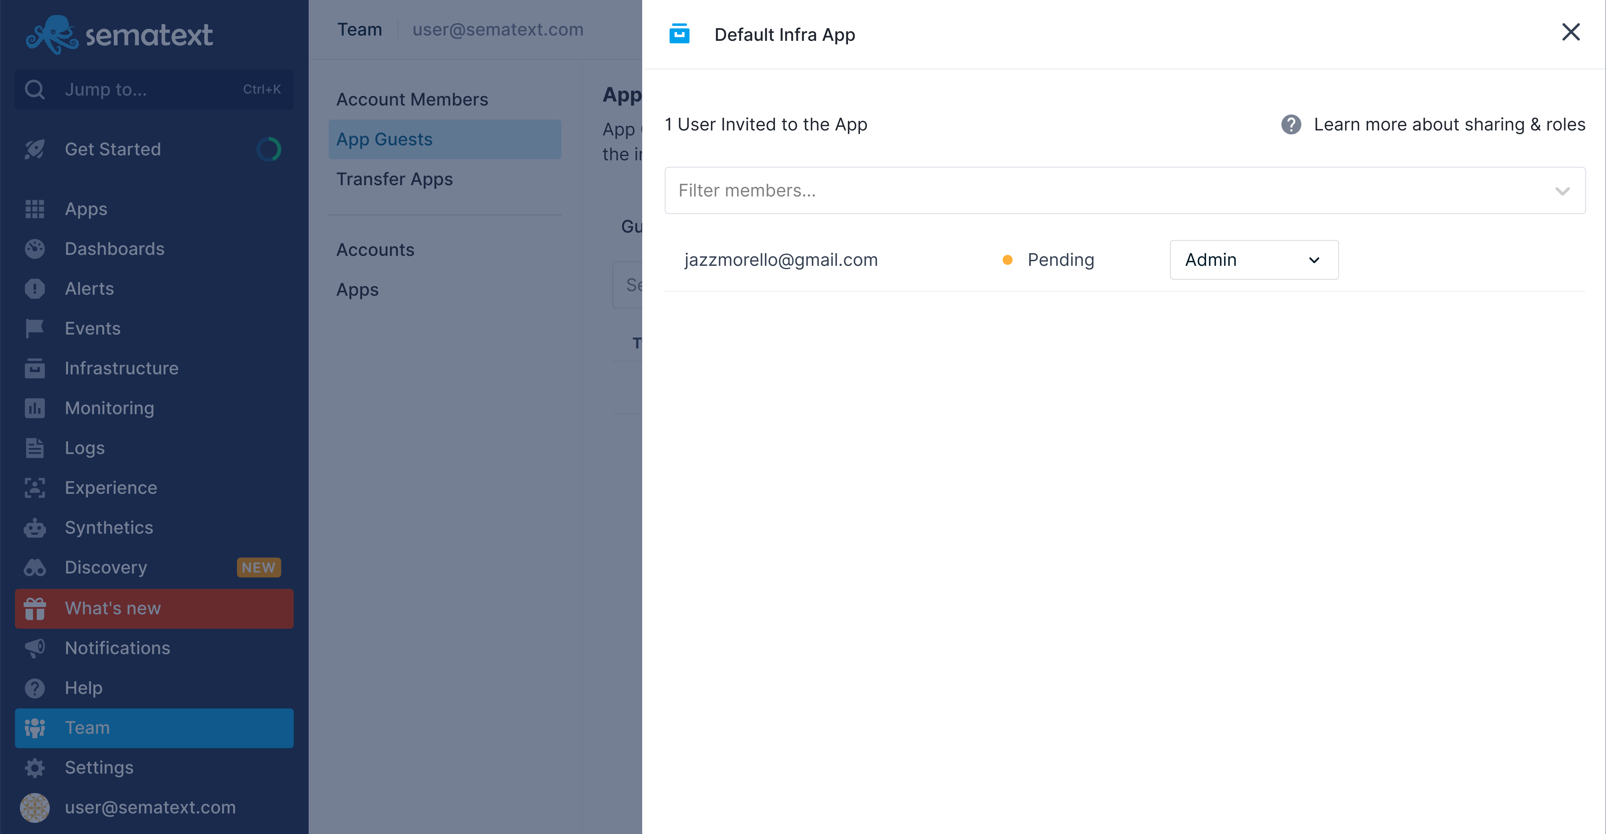Click Default Infra App panel title
The width and height of the screenshot is (1606, 834).
tap(784, 35)
